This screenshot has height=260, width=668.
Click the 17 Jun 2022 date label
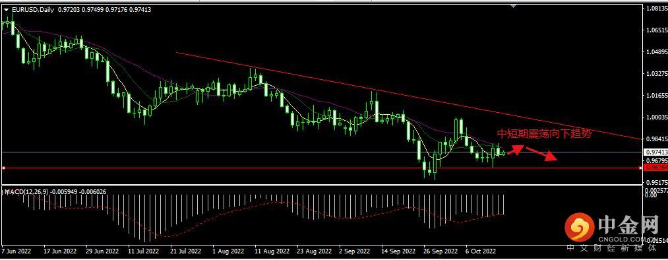pyautogui.click(x=61, y=251)
